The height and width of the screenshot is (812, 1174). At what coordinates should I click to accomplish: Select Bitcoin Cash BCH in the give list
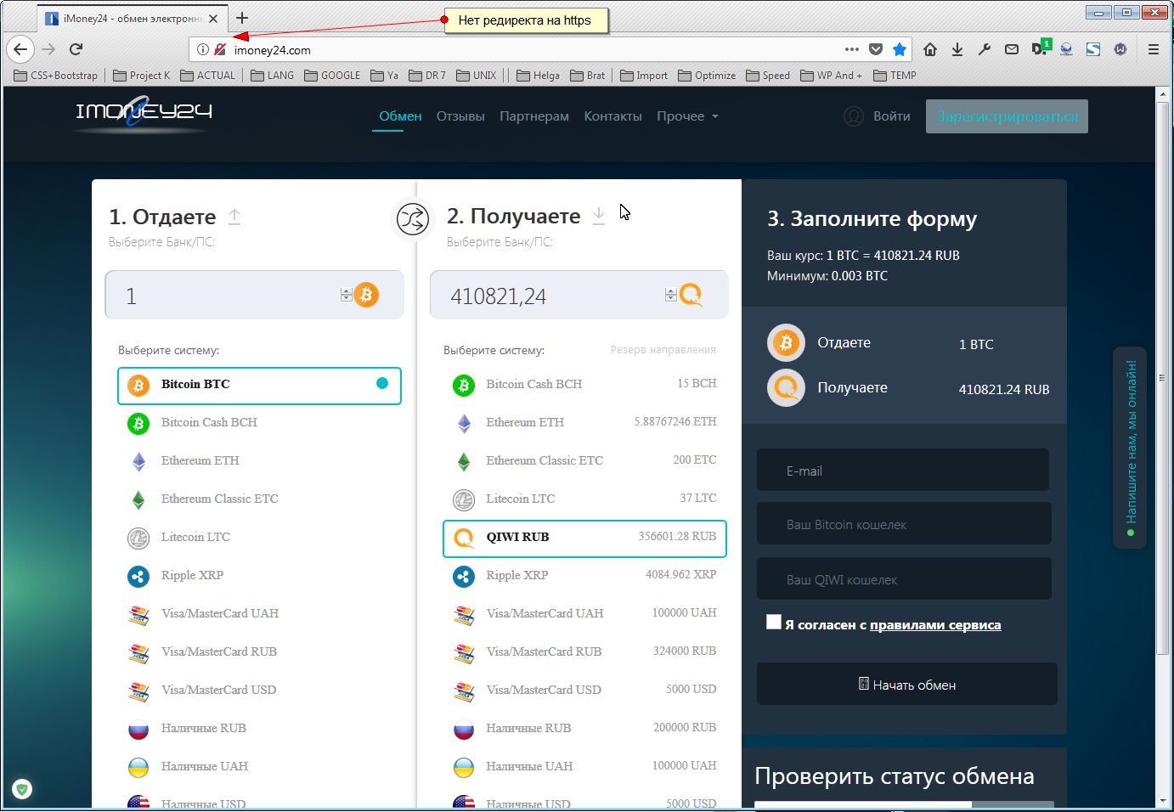(x=259, y=423)
